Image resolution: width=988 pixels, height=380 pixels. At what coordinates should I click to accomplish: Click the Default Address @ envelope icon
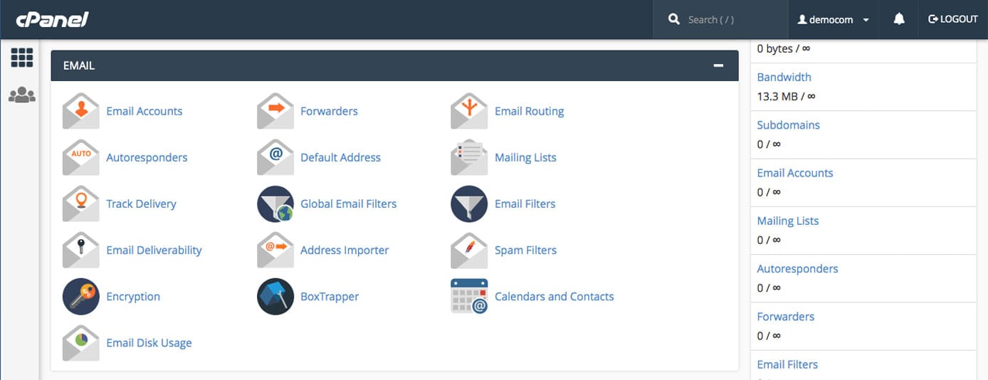[x=275, y=157]
